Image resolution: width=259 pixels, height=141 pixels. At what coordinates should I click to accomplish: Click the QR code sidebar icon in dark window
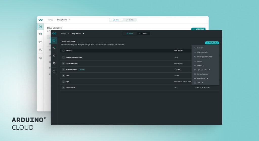54,63
